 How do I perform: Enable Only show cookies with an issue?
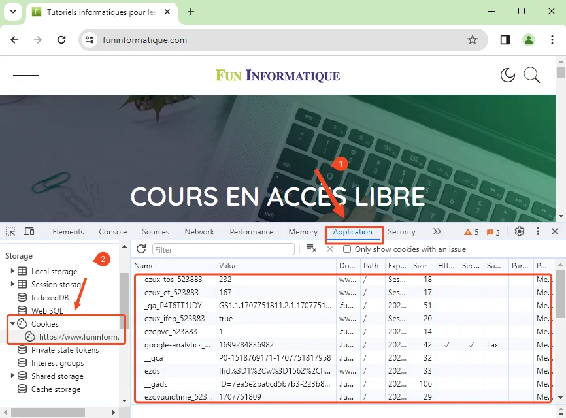pyautogui.click(x=346, y=249)
